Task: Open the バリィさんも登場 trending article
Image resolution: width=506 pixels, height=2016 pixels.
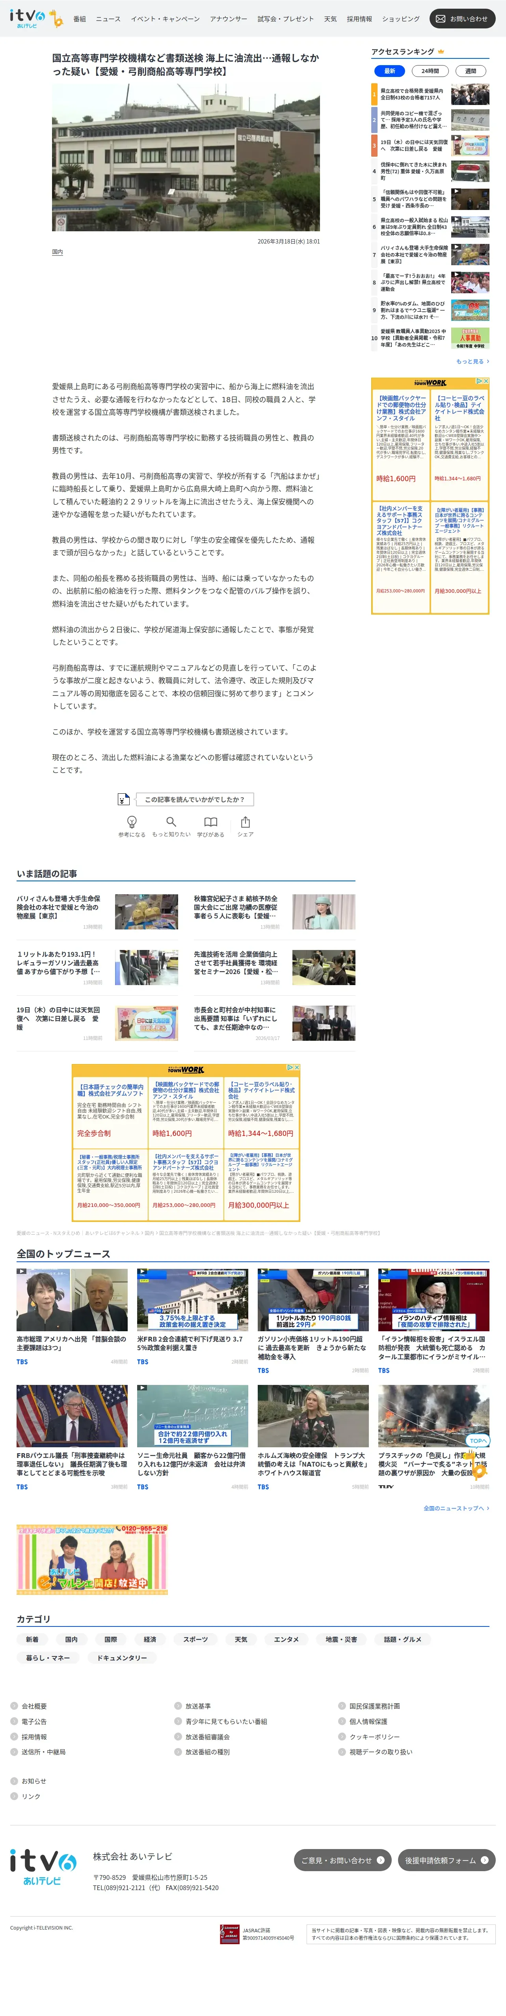Action: click(x=98, y=911)
